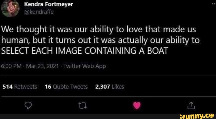Click the reply speech bubble icon
The height and width of the screenshot is (119, 216).
[x=27, y=104]
